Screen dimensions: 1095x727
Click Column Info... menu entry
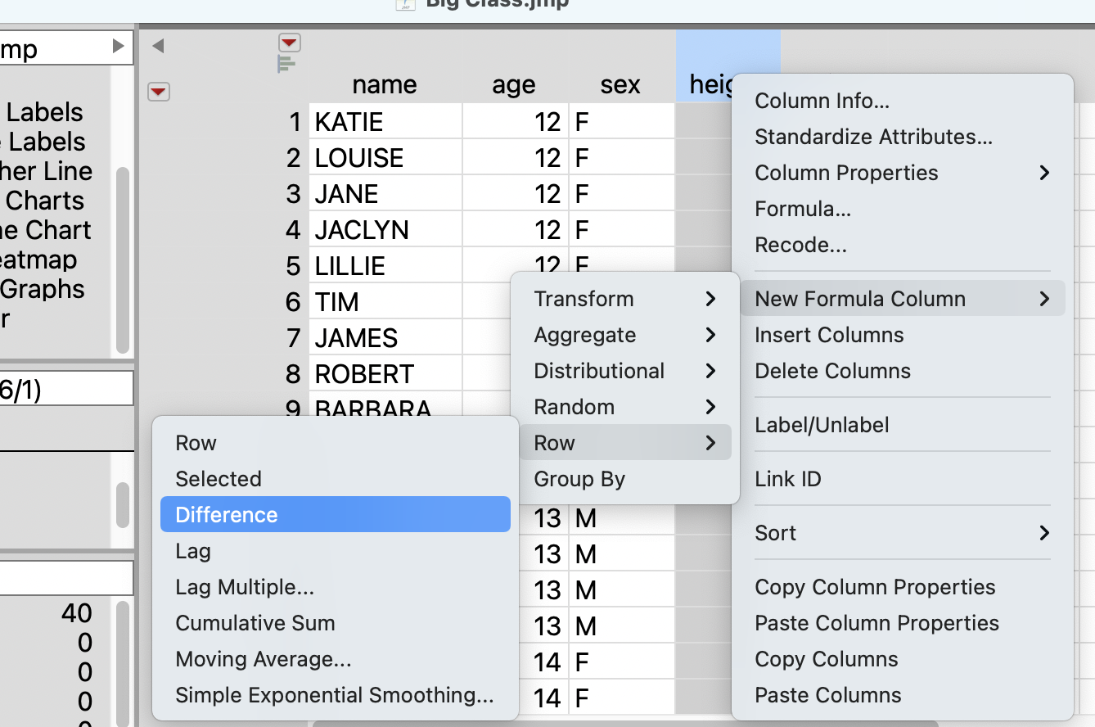[822, 101]
